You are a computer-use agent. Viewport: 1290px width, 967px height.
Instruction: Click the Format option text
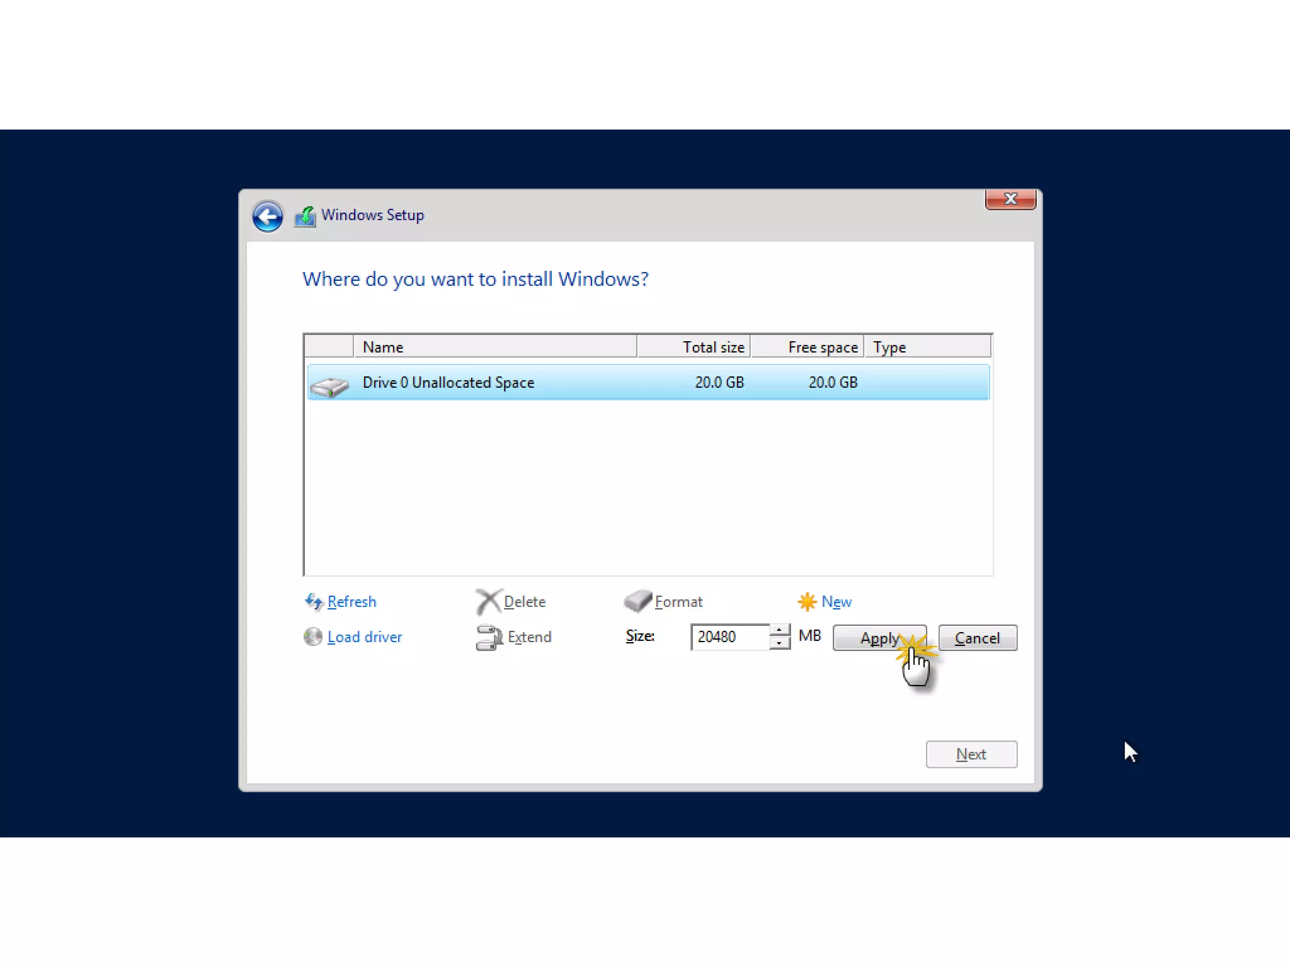pyautogui.click(x=678, y=602)
